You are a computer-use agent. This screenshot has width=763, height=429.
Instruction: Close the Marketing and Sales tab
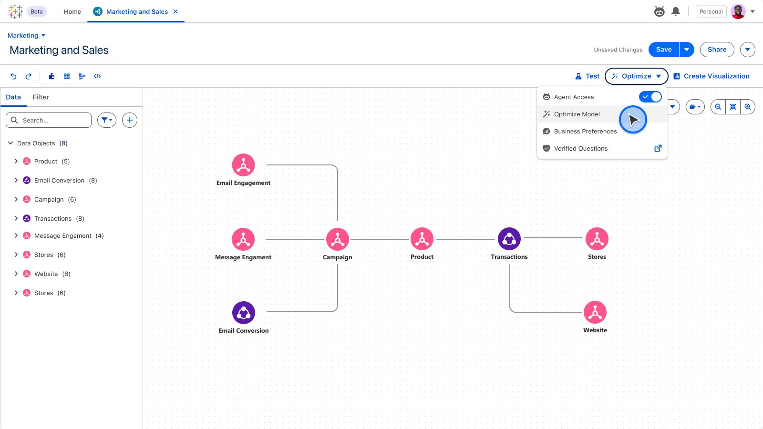point(175,11)
